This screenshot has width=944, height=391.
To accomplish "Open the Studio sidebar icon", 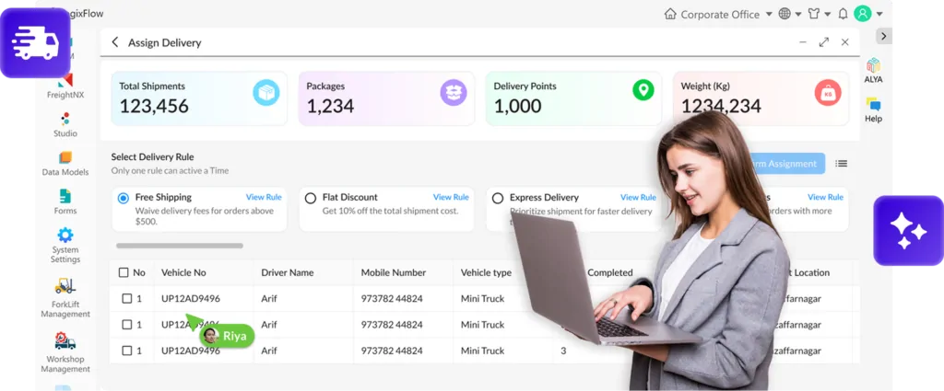I will 65,119.
